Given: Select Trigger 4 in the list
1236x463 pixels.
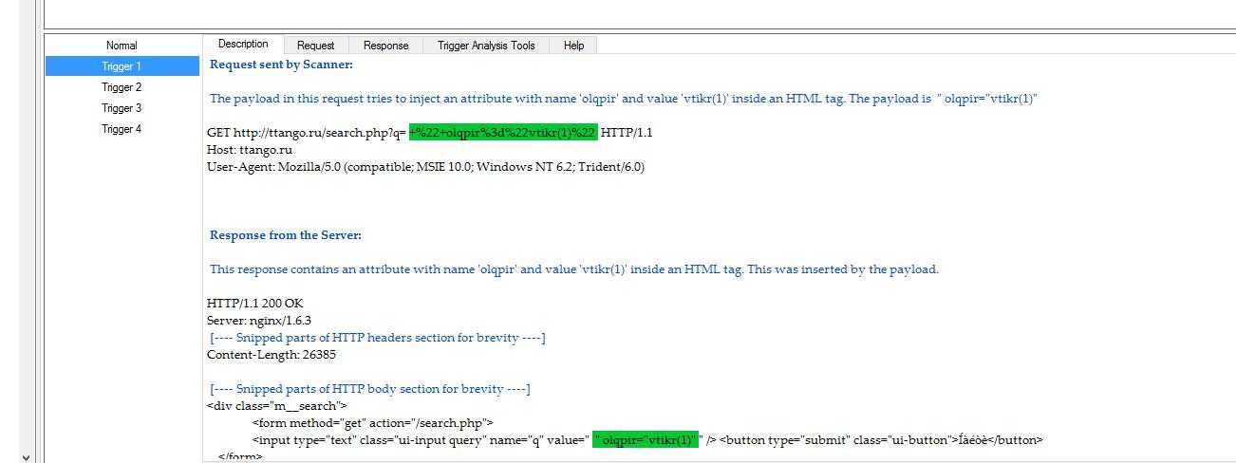Looking at the screenshot, I should pos(122,129).
